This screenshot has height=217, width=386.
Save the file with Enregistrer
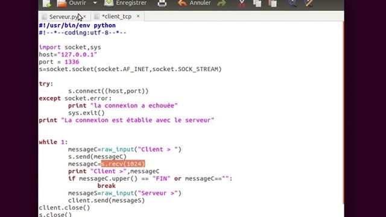click(x=125, y=3)
